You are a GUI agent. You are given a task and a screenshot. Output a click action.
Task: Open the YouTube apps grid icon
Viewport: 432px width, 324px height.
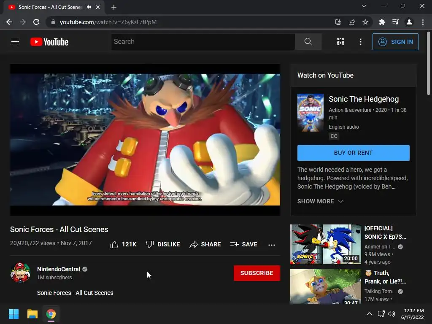pyautogui.click(x=340, y=42)
